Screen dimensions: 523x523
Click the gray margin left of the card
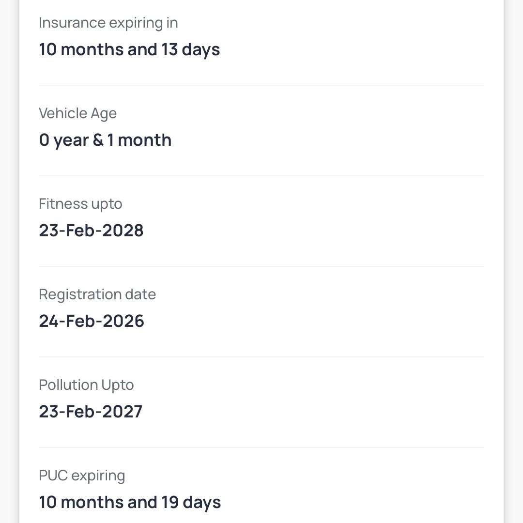pyautogui.click(x=9, y=261)
